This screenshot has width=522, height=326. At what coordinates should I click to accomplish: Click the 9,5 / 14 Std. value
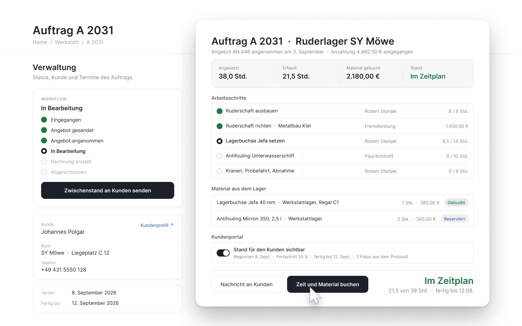(x=455, y=141)
